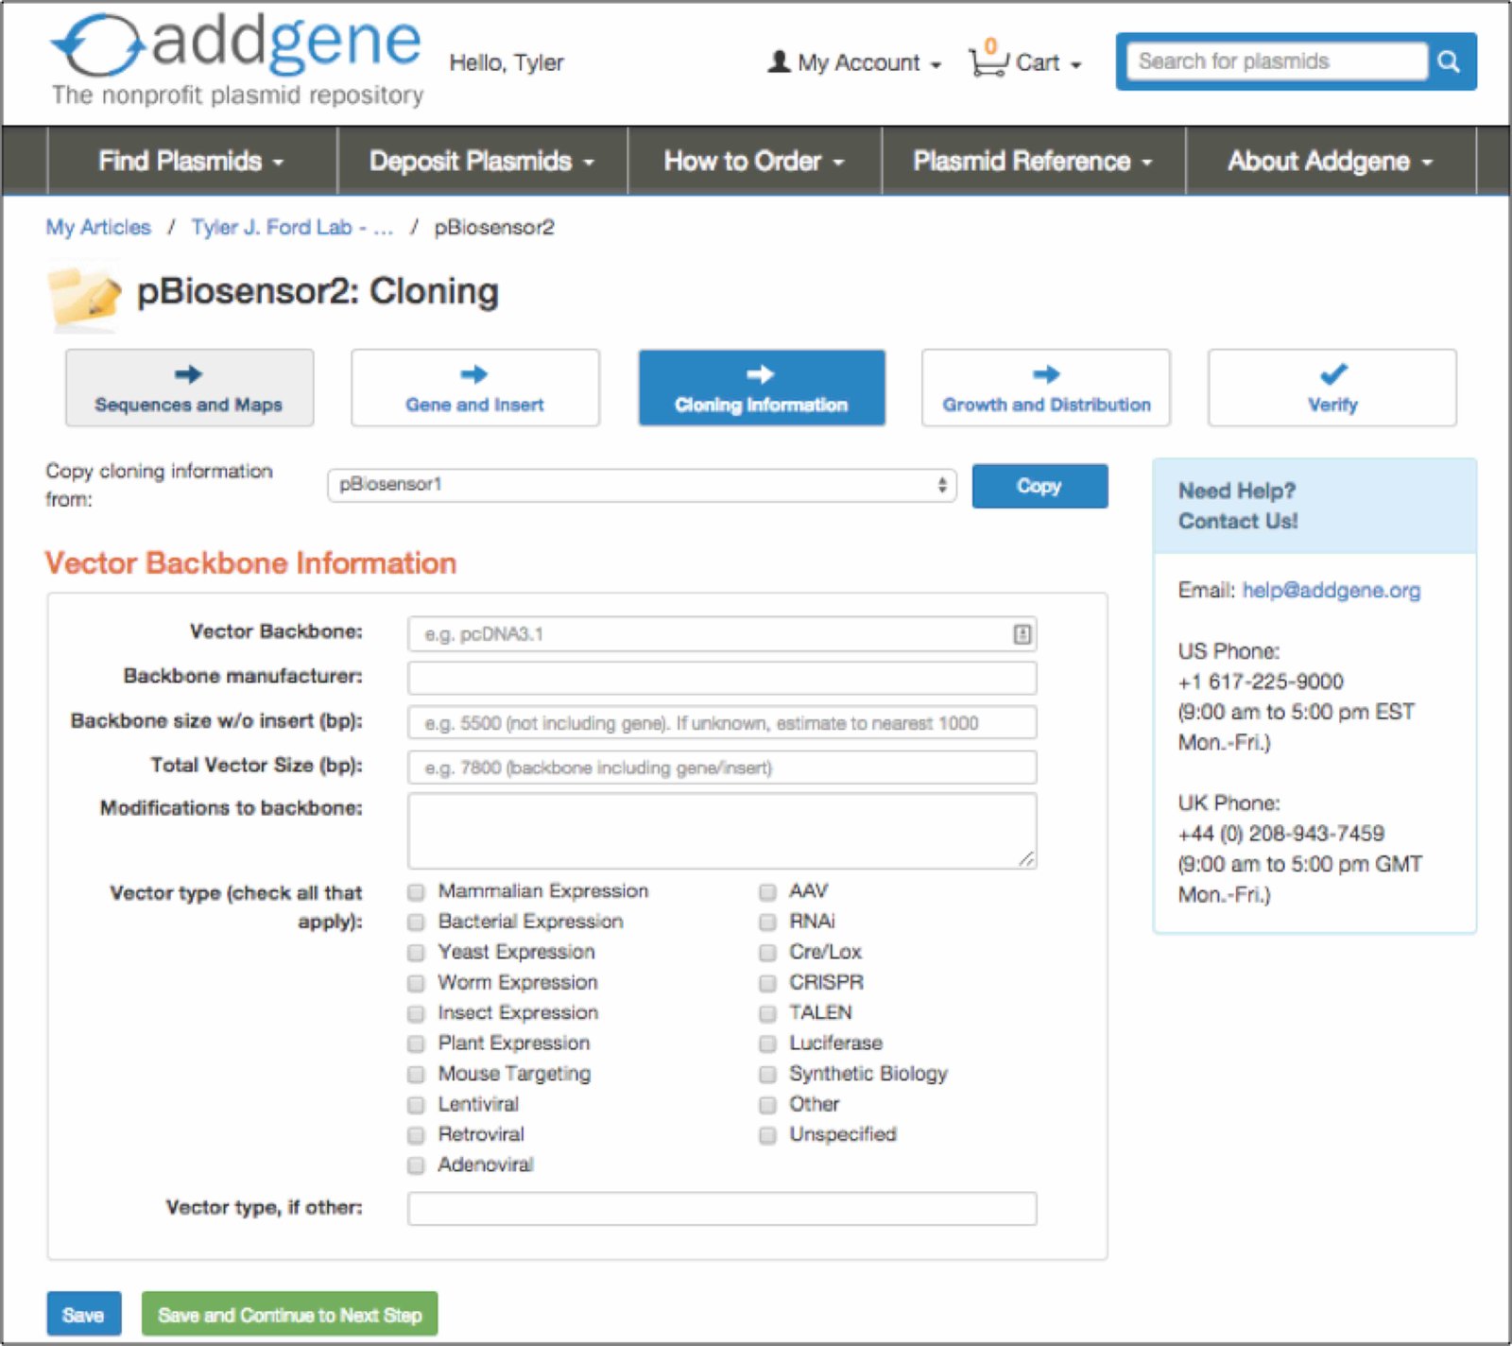Screen dimensions: 1512x1346
Task: Open the Growth and Distribution step
Action: coord(1045,388)
